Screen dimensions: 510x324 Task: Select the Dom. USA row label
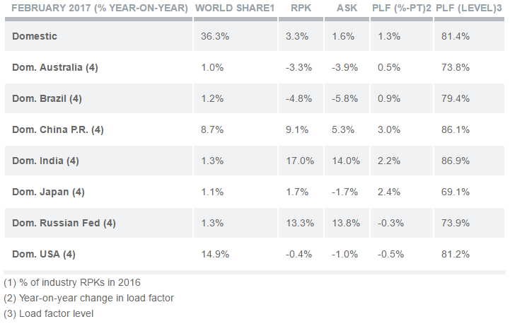point(44,254)
